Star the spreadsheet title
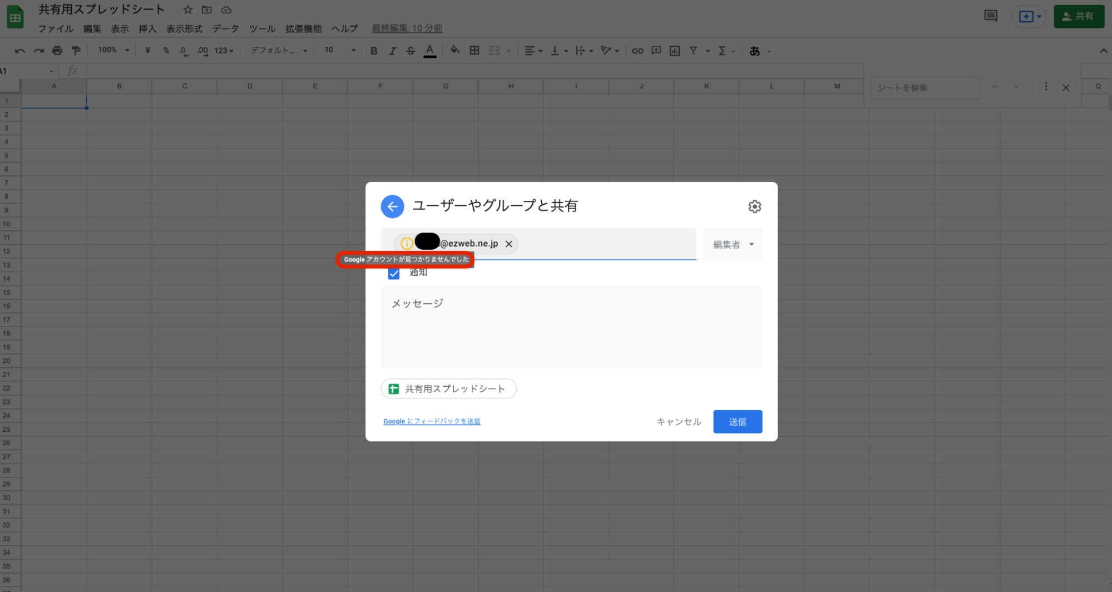Viewport: 1112px width, 592px height. pyautogui.click(x=187, y=10)
